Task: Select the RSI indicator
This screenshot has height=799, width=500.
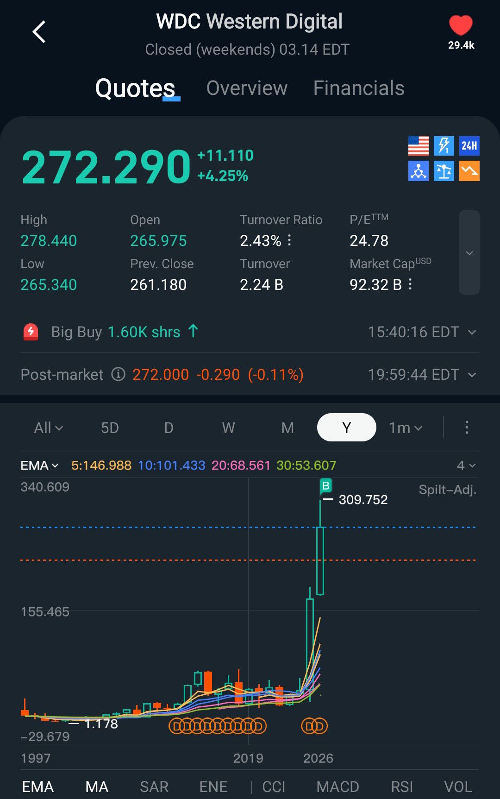Action: (x=401, y=786)
